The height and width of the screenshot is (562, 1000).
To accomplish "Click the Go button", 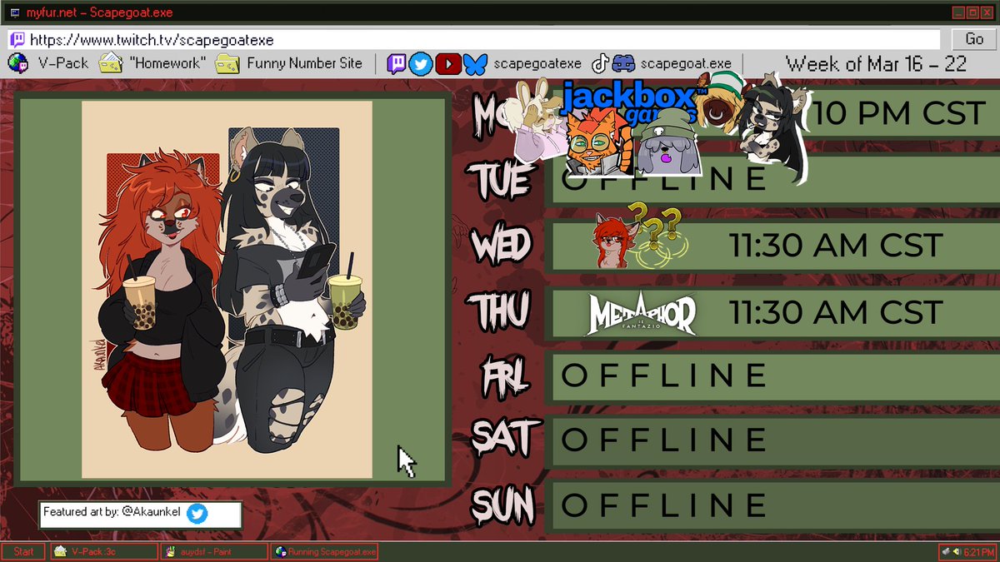I will click(x=974, y=39).
